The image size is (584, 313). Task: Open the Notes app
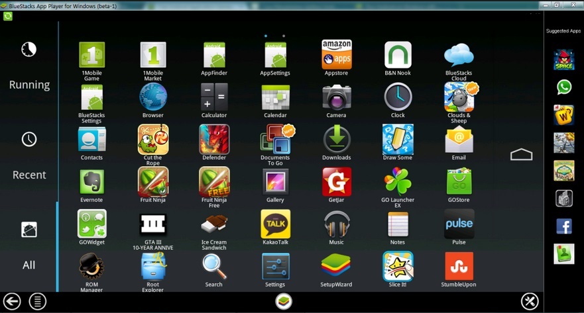[x=398, y=224]
